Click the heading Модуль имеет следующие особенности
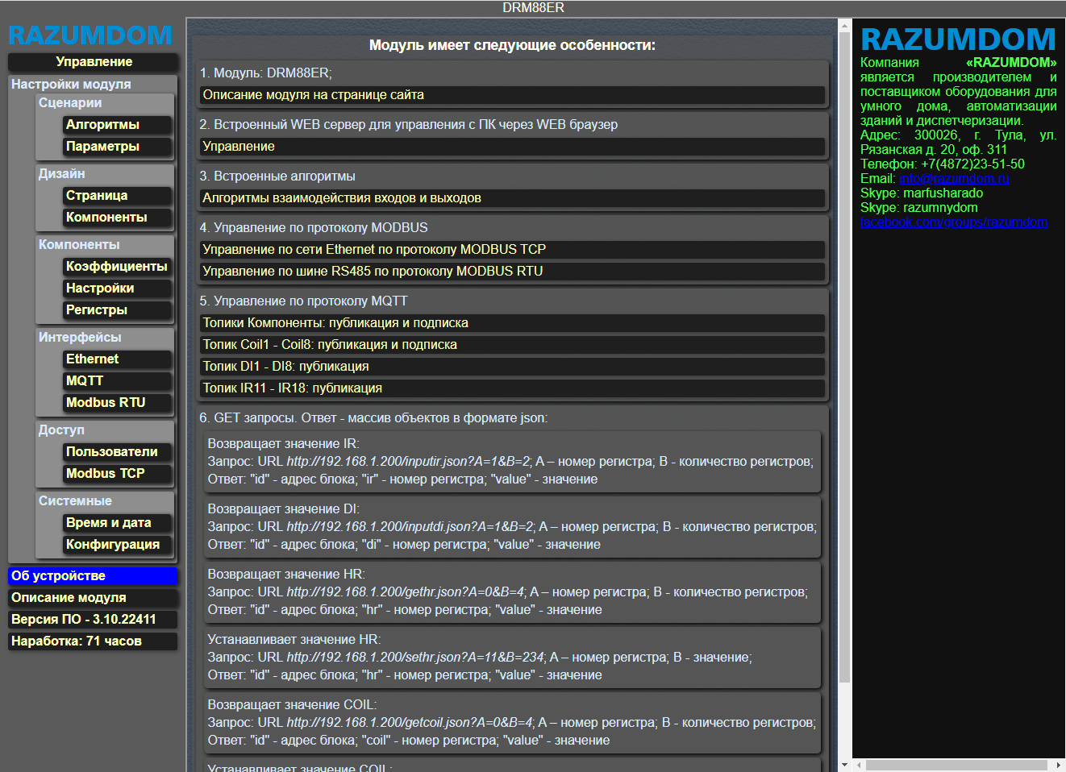The height and width of the screenshot is (772, 1066). pyautogui.click(x=512, y=45)
